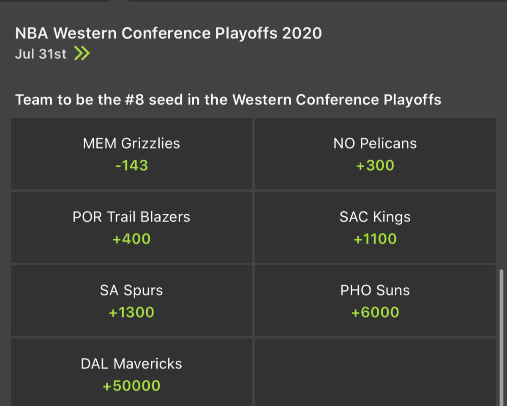Open NBA Western Conference Playoffs 2020 title
The height and width of the screenshot is (406, 507).
point(168,33)
